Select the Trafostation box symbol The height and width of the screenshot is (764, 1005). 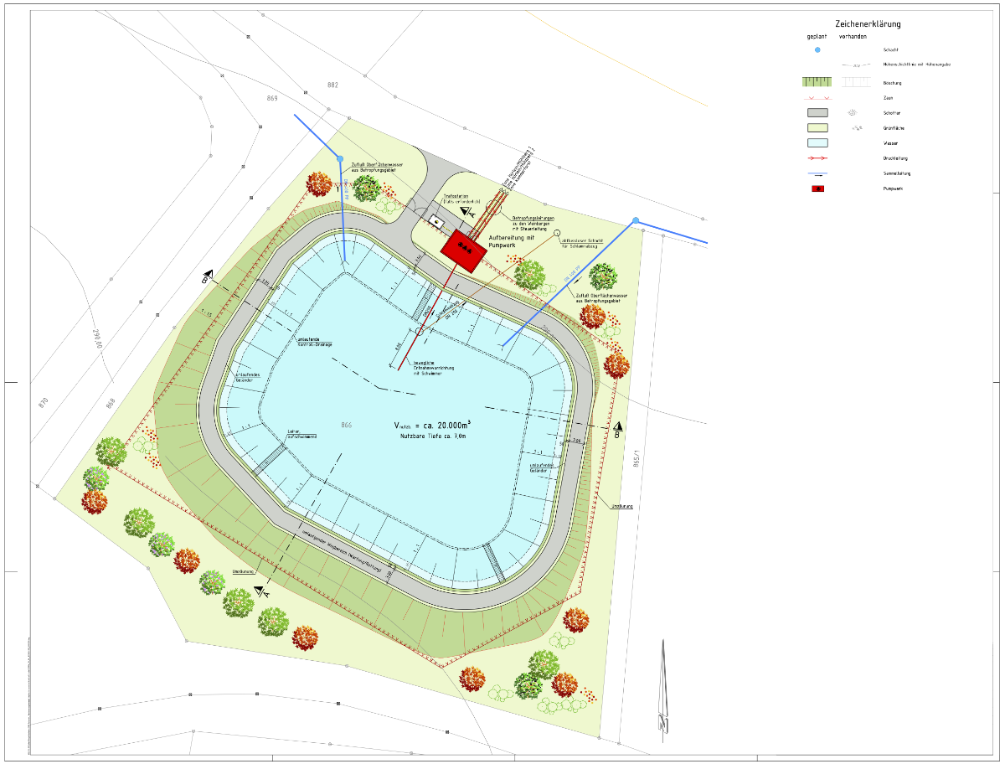point(436,220)
